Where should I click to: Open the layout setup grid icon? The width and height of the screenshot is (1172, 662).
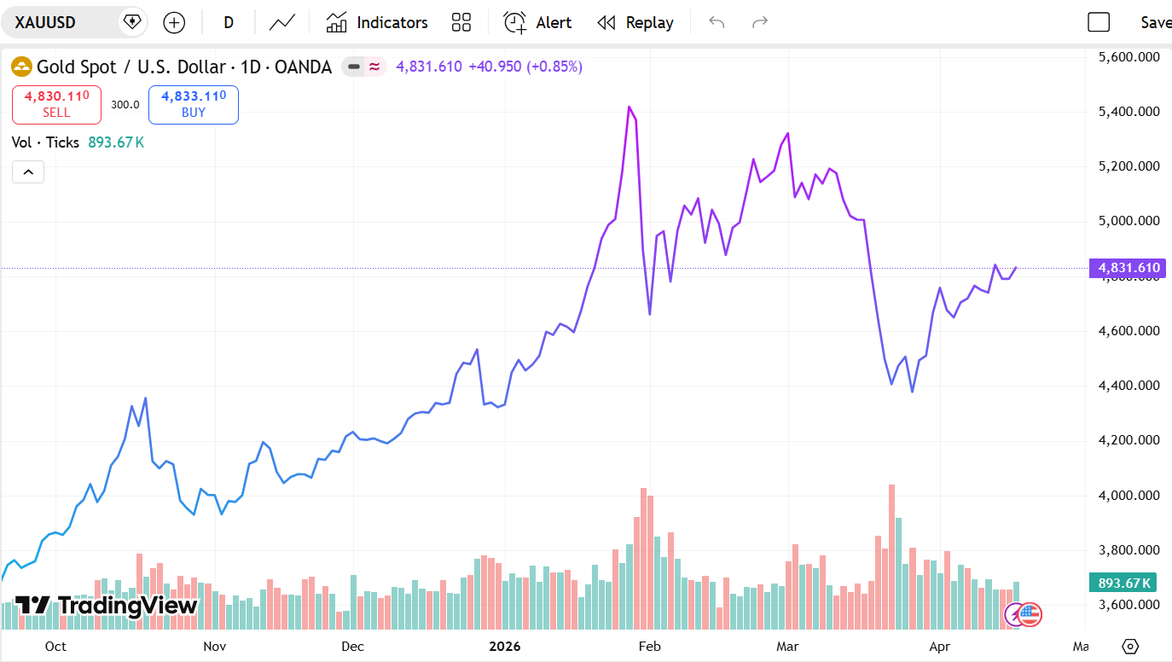461,22
